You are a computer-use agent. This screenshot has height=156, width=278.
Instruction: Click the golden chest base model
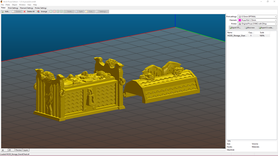pos(80,89)
